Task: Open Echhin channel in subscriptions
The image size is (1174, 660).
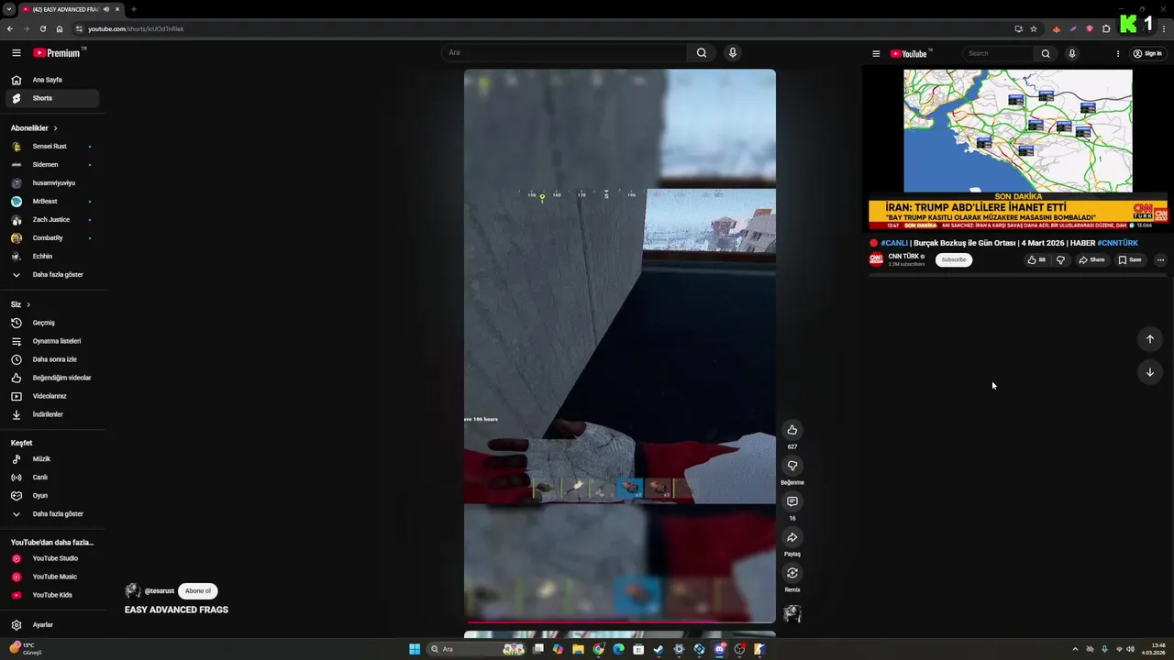Action: coord(52,257)
